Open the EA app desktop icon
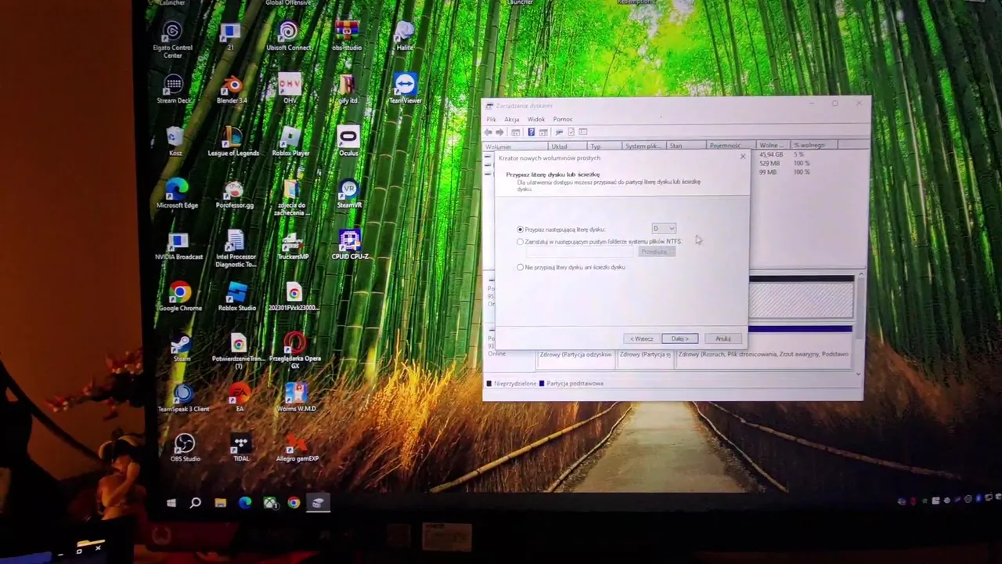 tap(239, 397)
